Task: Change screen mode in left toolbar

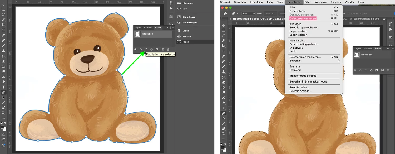Action: [3, 140]
